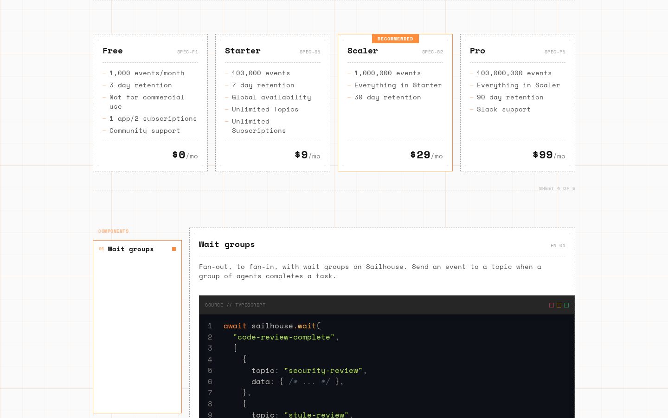Image resolution: width=668 pixels, height=418 pixels.
Task: Click the green square in code header
Action: point(566,305)
